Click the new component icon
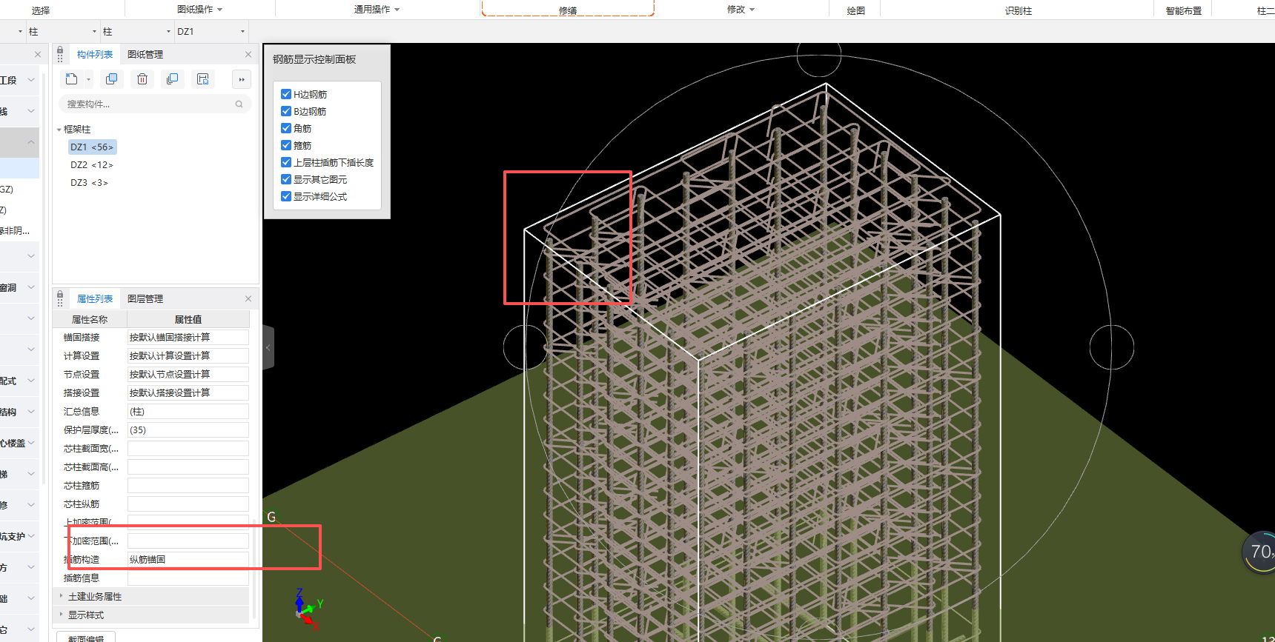The height and width of the screenshot is (642, 1275). [x=72, y=79]
